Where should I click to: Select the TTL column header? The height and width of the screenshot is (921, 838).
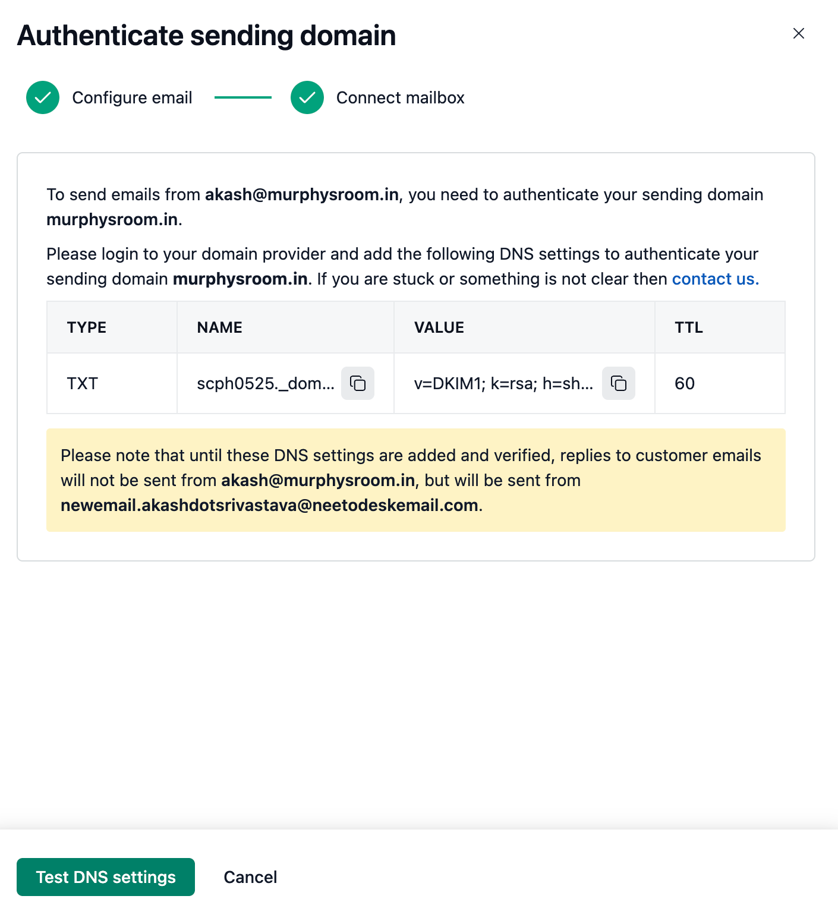coord(689,327)
